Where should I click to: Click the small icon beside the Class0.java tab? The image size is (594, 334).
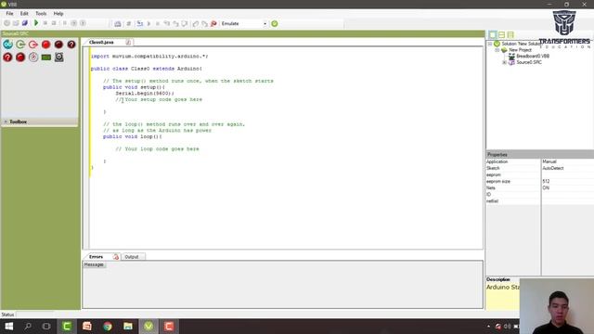(128, 42)
